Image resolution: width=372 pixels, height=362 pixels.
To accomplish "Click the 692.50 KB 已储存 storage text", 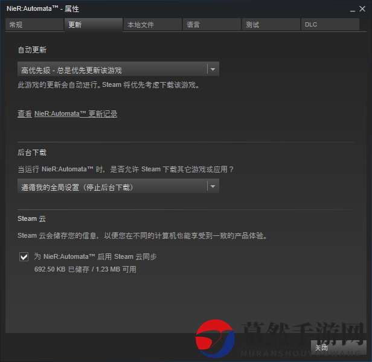I will tap(85, 269).
